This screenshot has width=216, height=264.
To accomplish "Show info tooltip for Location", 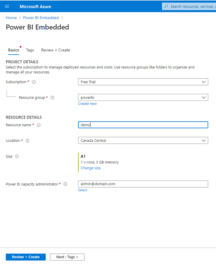I will 27,141.
